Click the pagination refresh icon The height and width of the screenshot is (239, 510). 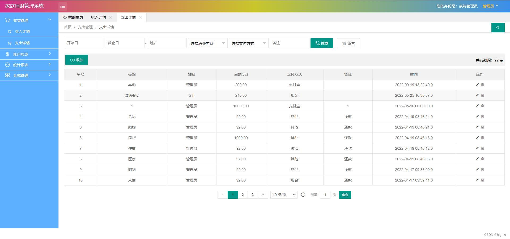tap(303, 194)
